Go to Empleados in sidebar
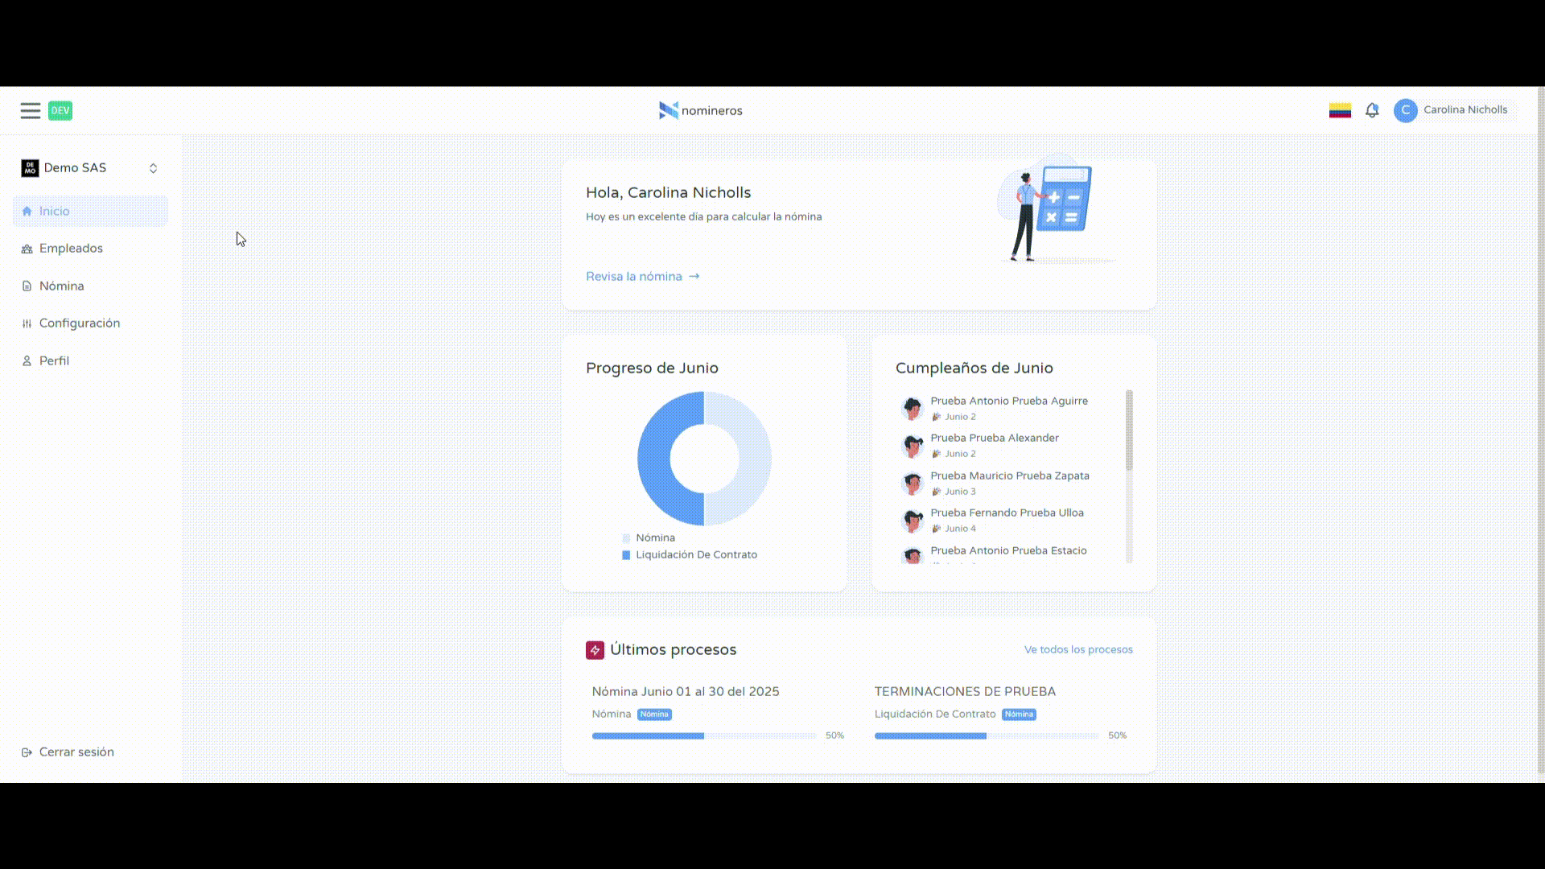 coord(71,249)
